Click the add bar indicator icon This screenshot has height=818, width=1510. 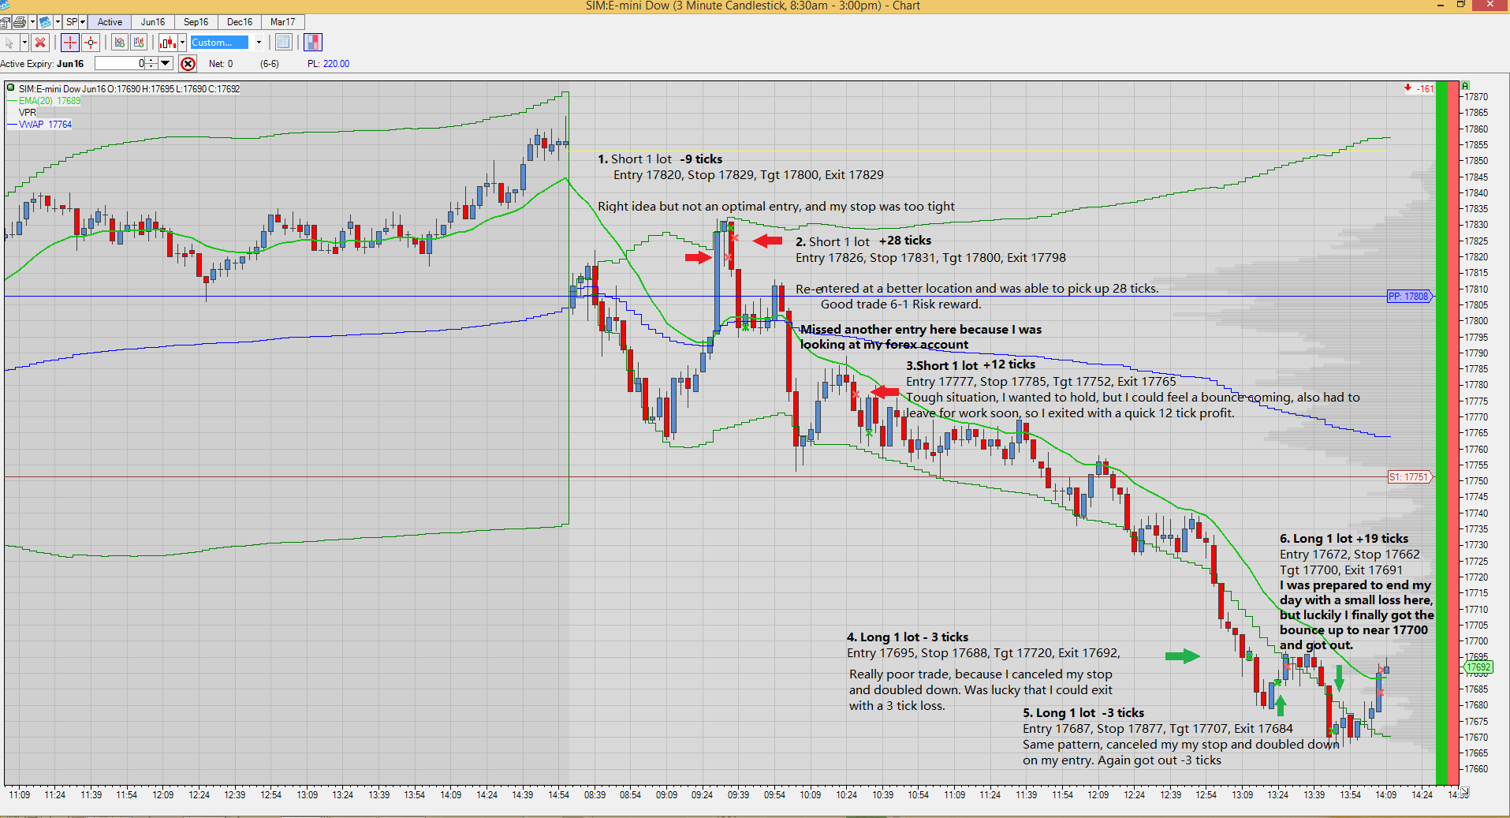139,43
